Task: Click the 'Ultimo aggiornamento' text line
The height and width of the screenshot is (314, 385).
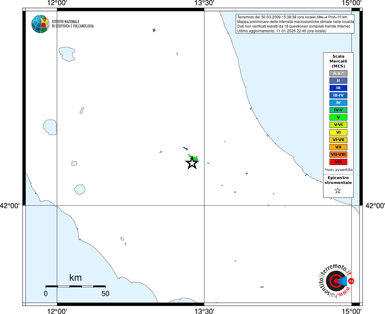Action: 281,31
